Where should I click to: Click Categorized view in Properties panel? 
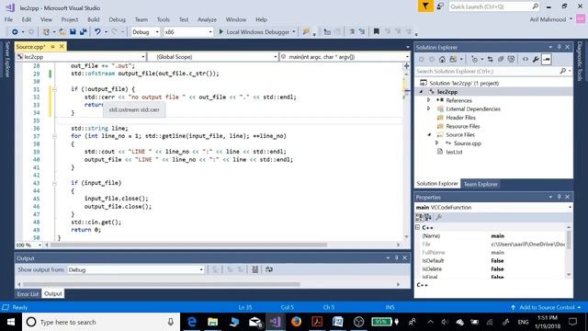(420, 217)
